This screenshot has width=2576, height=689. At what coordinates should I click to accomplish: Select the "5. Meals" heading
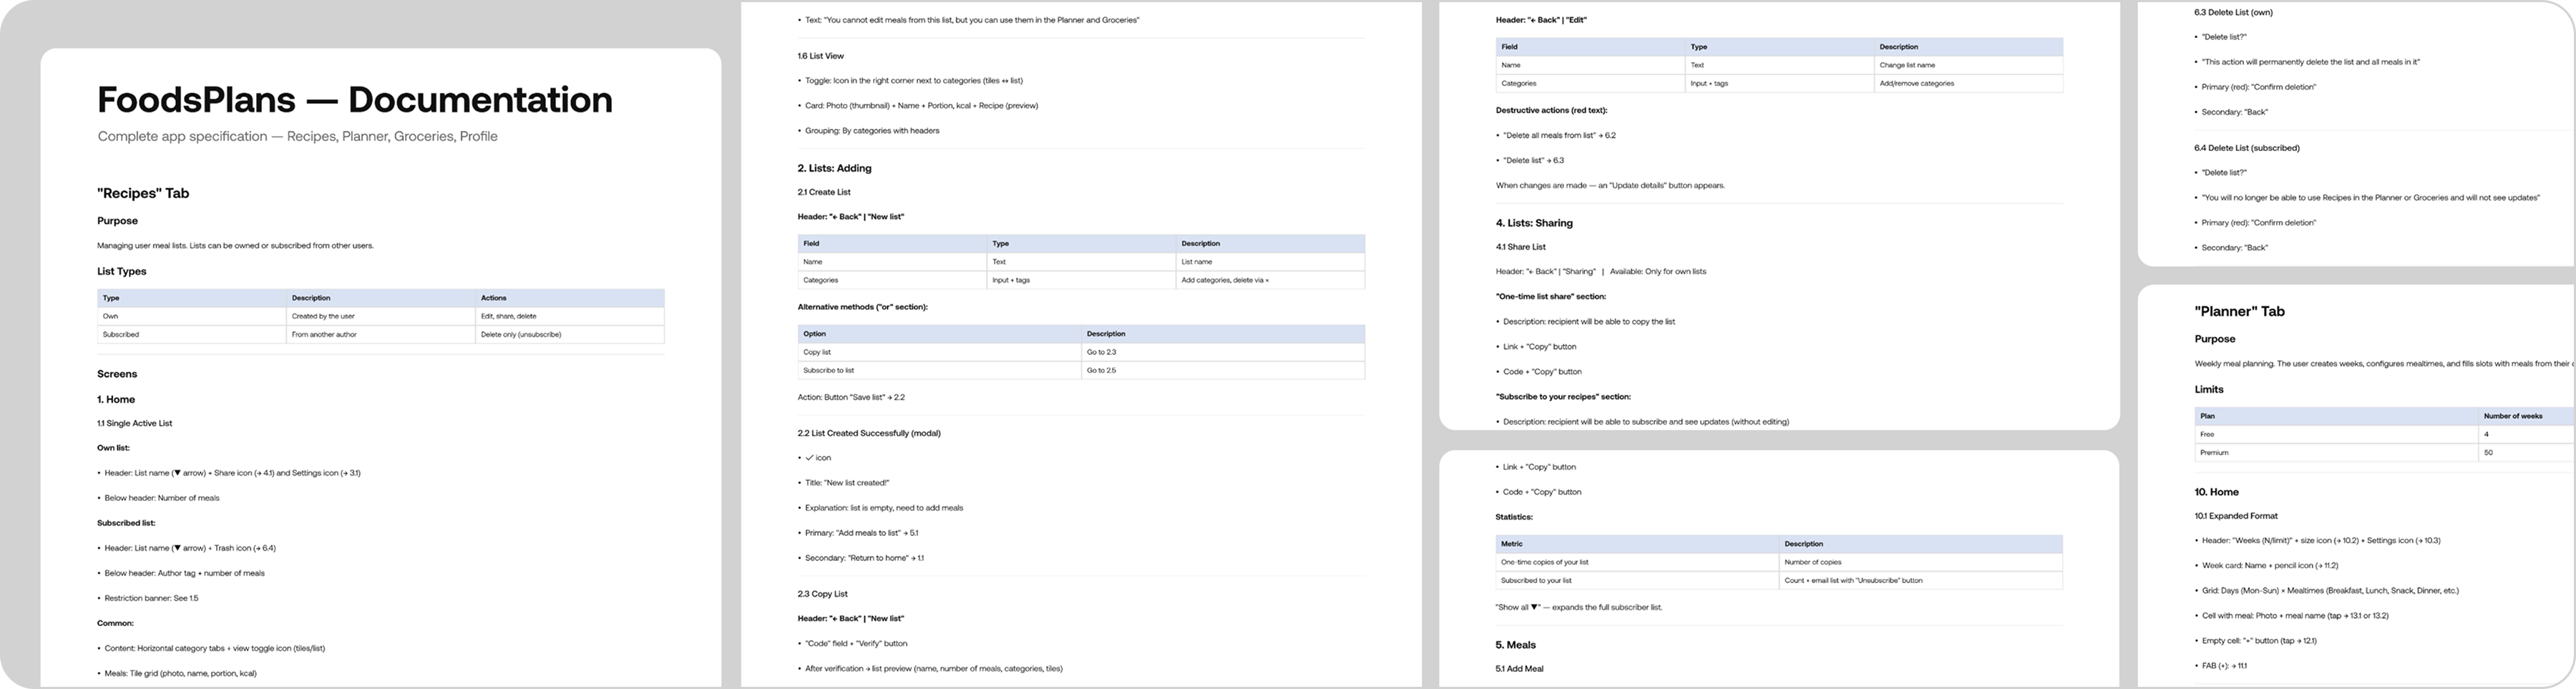tap(1516, 645)
